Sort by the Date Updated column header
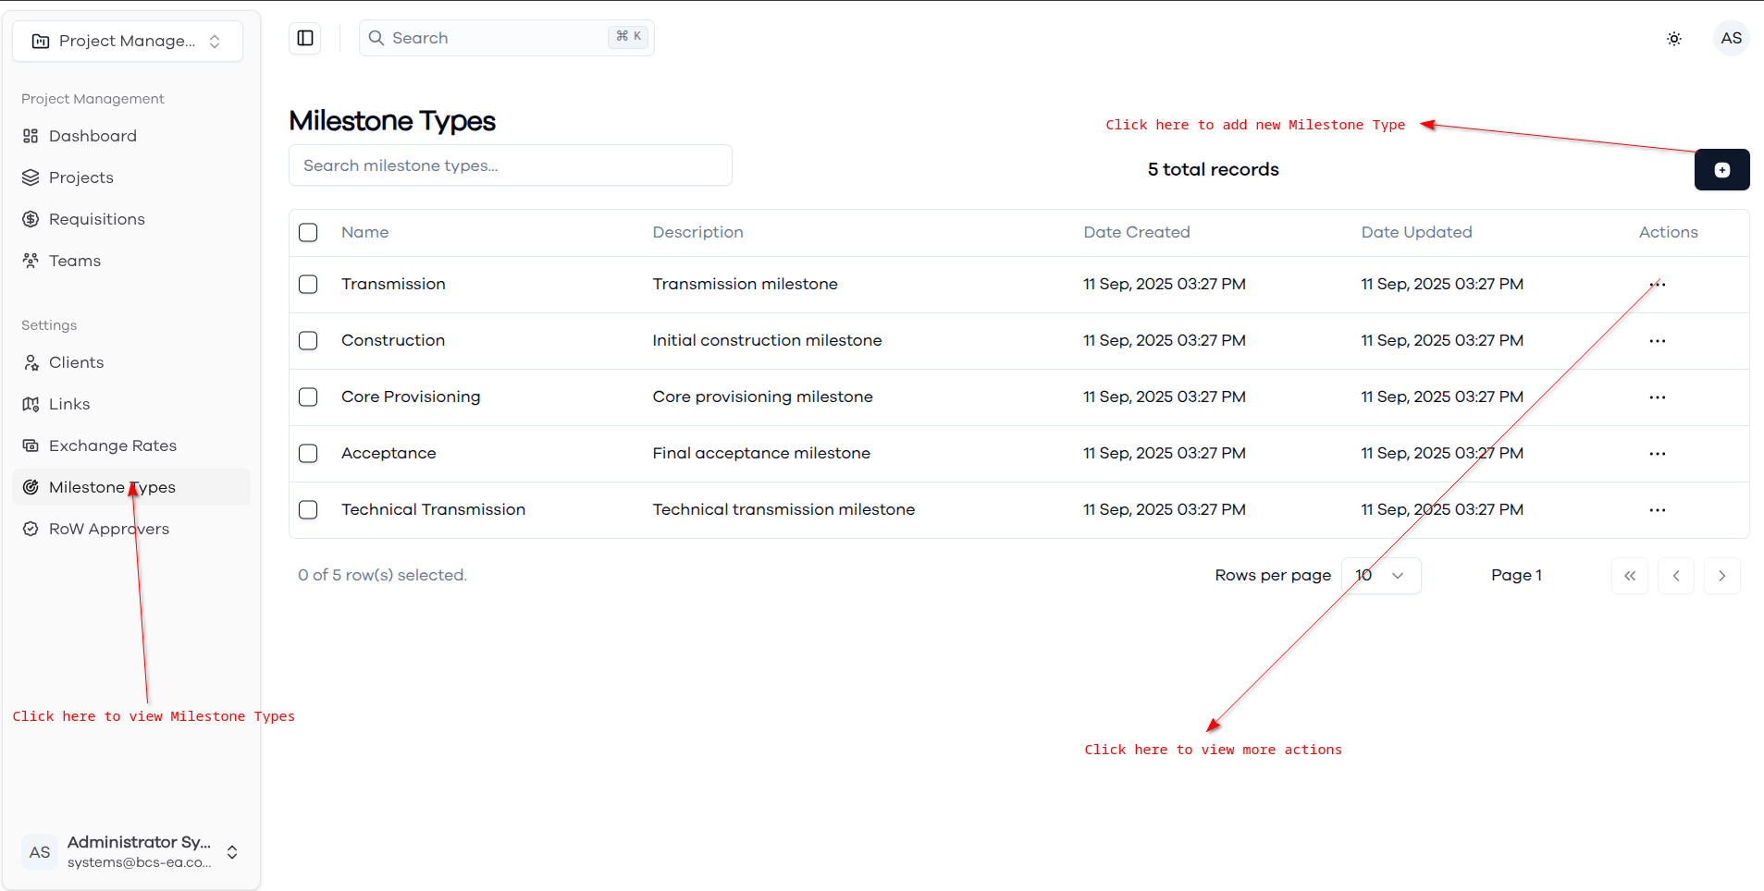The width and height of the screenshot is (1764, 891). (x=1416, y=232)
